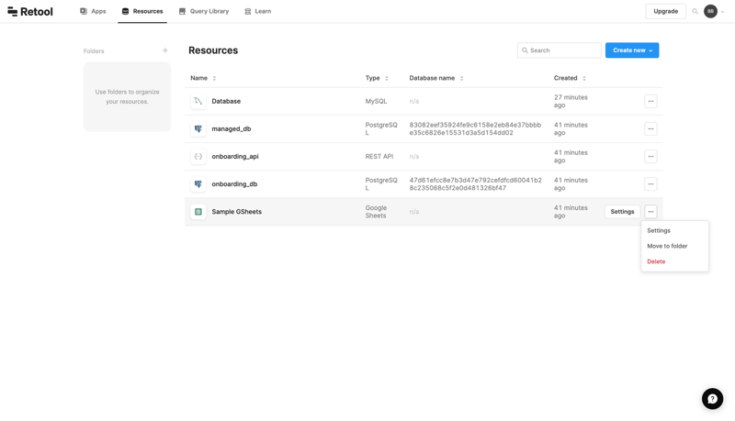Viewport: 735px width, 421px height.
Task: Select the Resources tab
Action: 142,11
